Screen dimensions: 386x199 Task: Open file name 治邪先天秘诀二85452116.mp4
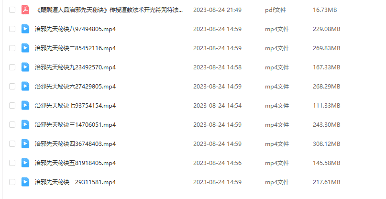tap(75, 48)
